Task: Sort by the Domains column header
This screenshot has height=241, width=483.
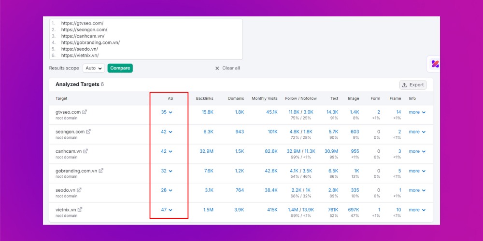Action: (x=236, y=98)
